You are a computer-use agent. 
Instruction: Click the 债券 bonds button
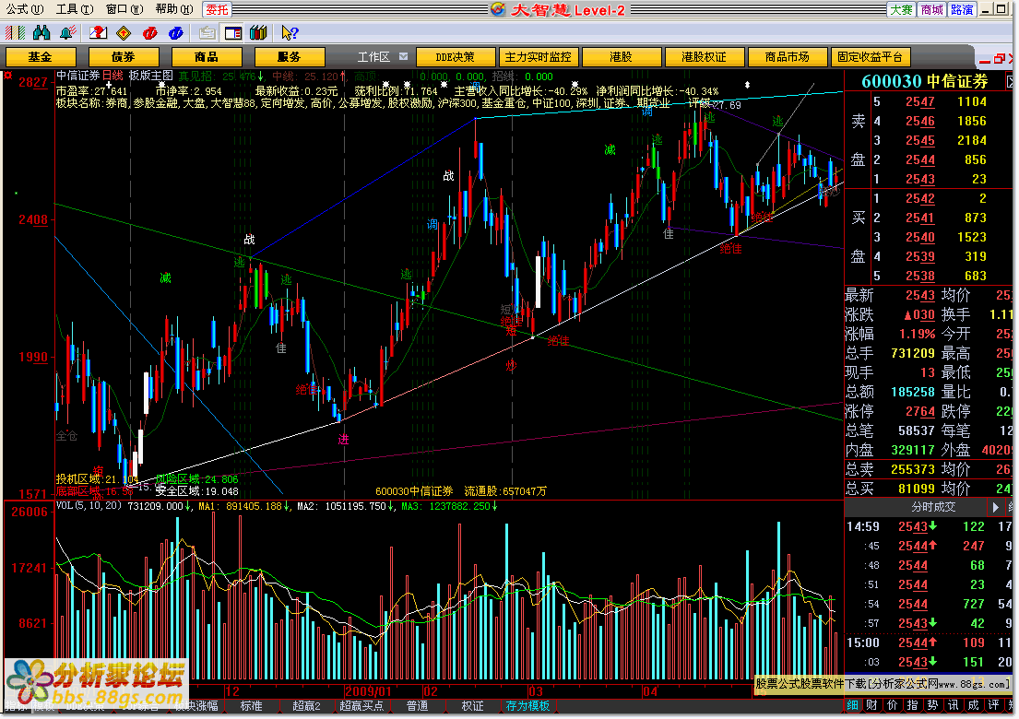(x=124, y=57)
